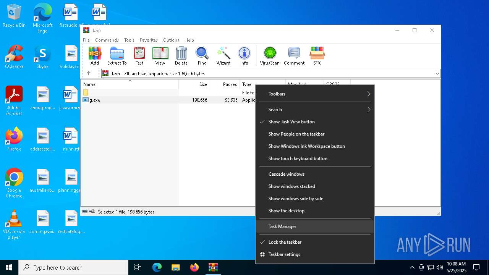Click the network tray icon
The width and height of the screenshot is (489, 275).
(430, 267)
